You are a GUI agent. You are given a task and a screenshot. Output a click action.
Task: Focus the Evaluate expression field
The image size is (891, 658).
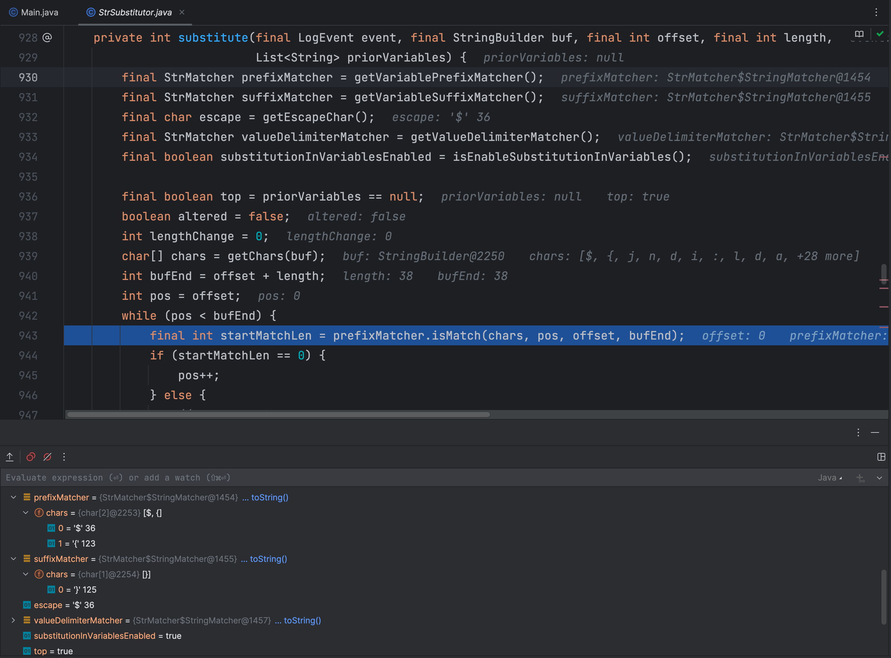[406, 478]
